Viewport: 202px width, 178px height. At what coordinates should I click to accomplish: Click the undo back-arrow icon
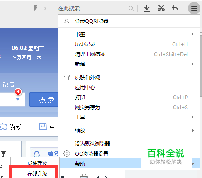(175, 8)
